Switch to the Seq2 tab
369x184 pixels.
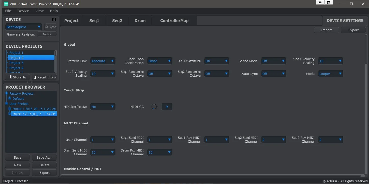[117, 21]
